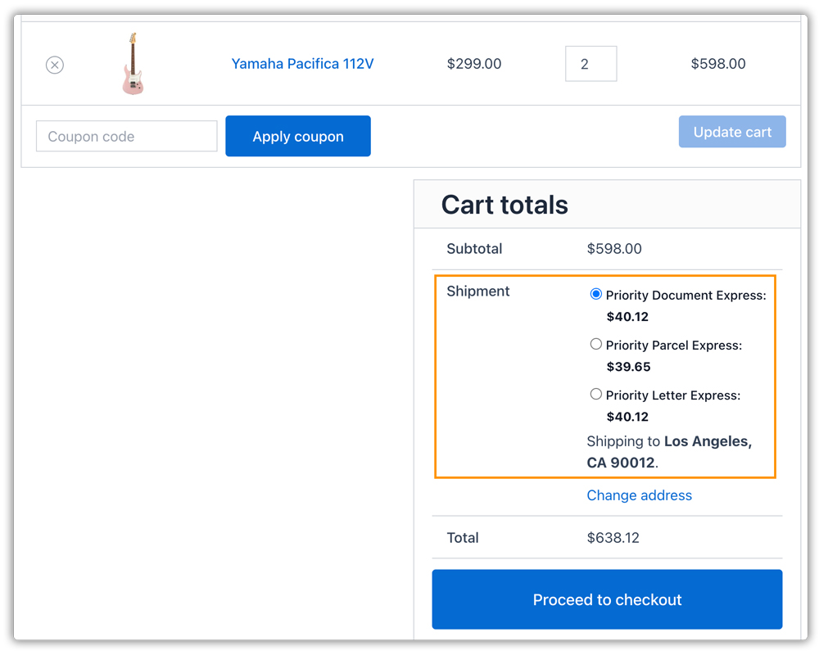
Task: Open the Change address link
Action: [640, 495]
